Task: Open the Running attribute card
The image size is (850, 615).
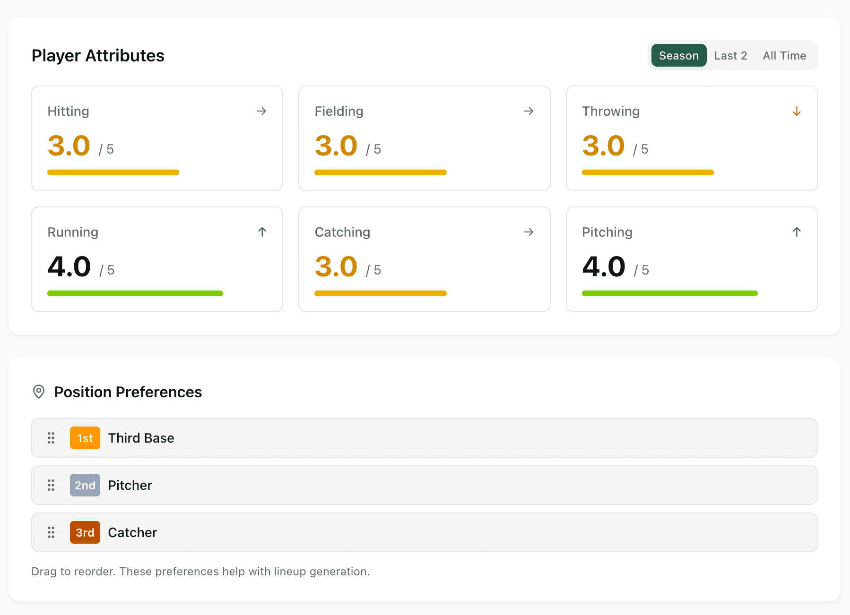Action: tap(157, 259)
